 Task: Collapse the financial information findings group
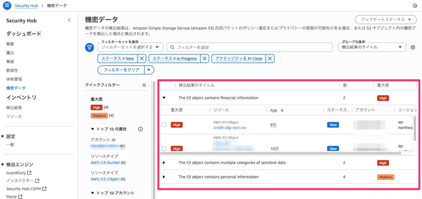coord(164,98)
